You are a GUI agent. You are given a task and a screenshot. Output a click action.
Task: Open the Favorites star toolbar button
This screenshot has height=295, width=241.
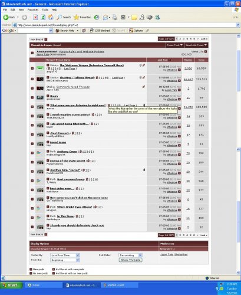tap(82, 17)
